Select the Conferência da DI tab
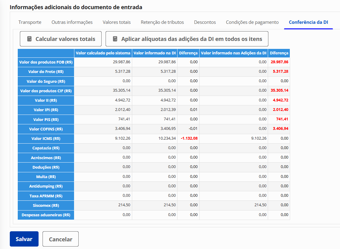 [308, 22]
